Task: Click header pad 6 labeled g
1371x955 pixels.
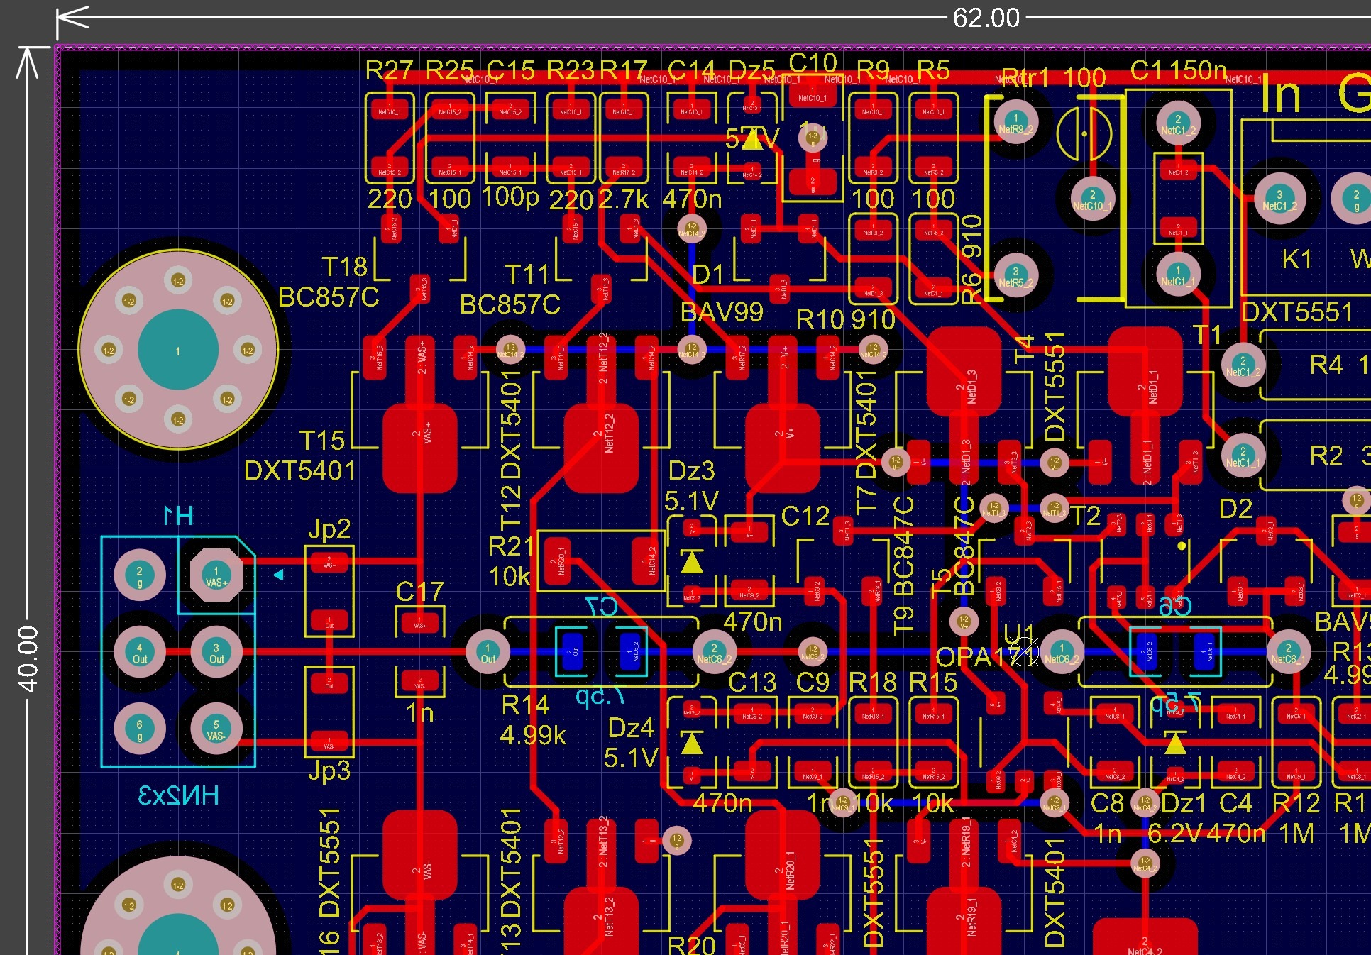Action: [x=140, y=729]
